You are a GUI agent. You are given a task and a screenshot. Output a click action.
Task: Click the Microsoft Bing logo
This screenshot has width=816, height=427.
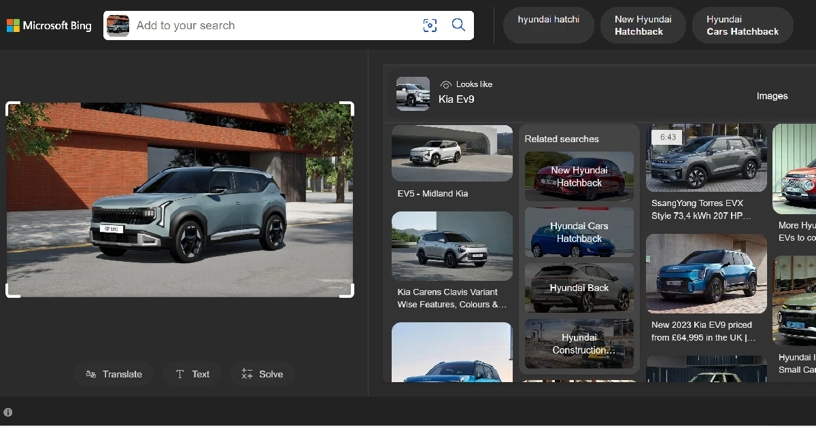(x=48, y=25)
